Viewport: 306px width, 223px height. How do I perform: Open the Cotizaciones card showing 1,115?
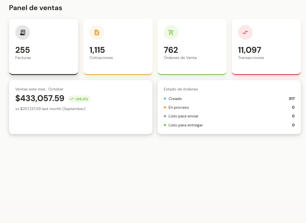click(x=118, y=47)
